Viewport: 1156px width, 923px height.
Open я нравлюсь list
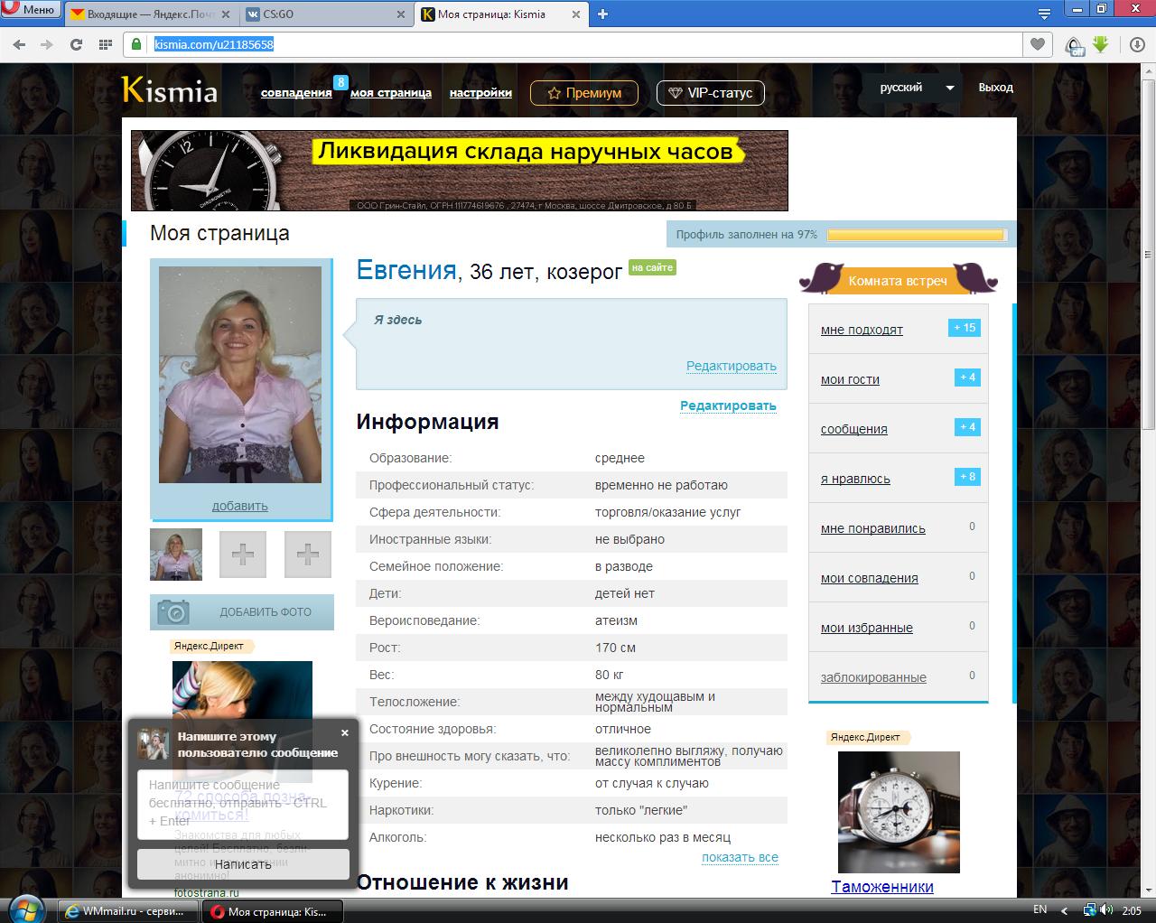(855, 479)
